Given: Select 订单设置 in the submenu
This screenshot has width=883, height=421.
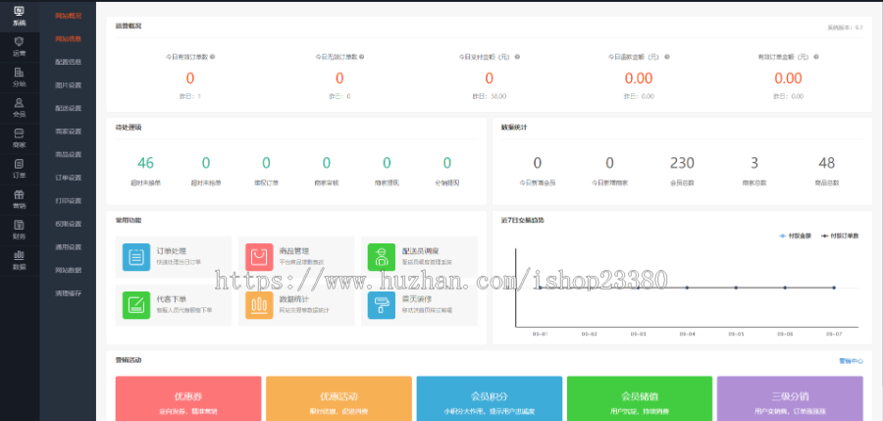Looking at the screenshot, I should [x=68, y=178].
